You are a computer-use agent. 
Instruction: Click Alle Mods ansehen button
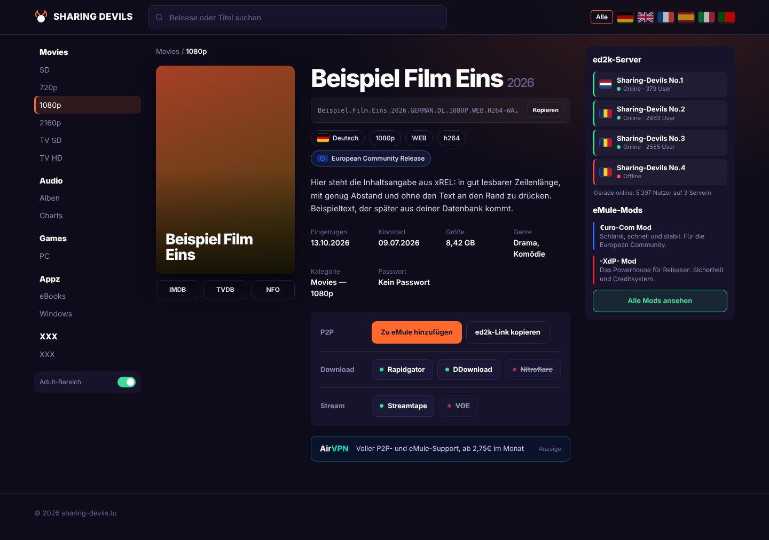click(660, 301)
